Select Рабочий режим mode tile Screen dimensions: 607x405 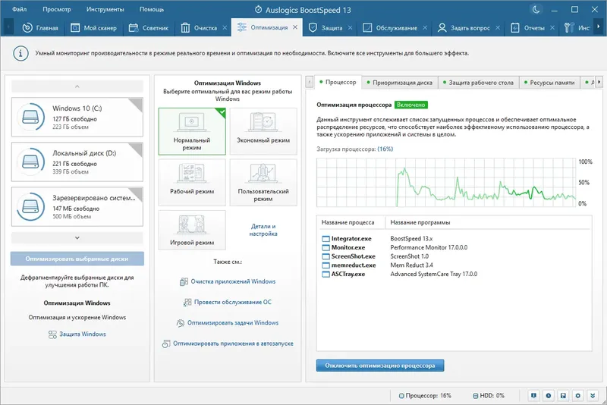pyautogui.click(x=192, y=182)
